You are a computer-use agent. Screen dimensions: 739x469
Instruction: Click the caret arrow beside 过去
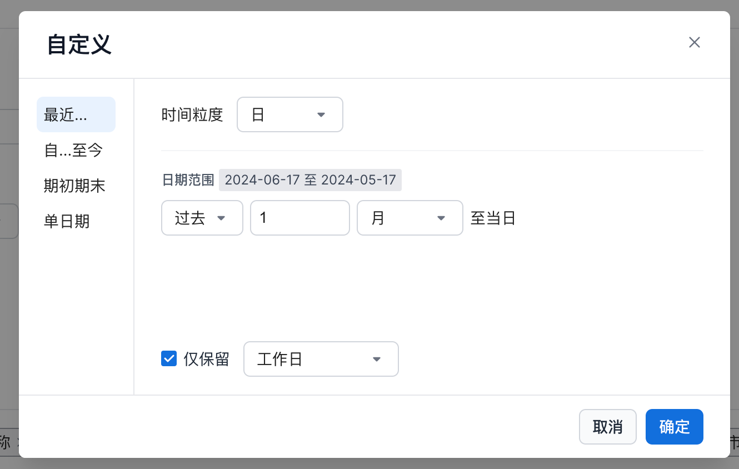[x=221, y=218]
